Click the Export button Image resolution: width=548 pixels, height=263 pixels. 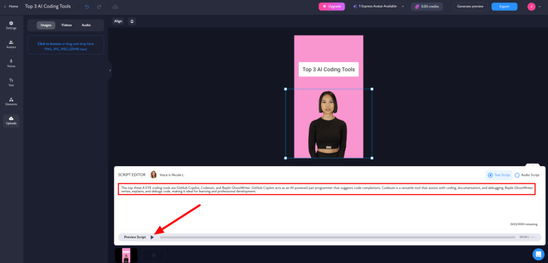(x=504, y=6)
